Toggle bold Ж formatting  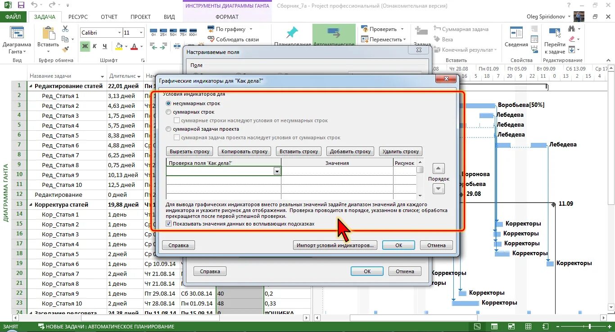coord(85,46)
